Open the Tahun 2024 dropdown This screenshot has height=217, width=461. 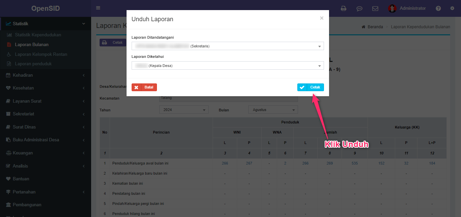(x=184, y=110)
